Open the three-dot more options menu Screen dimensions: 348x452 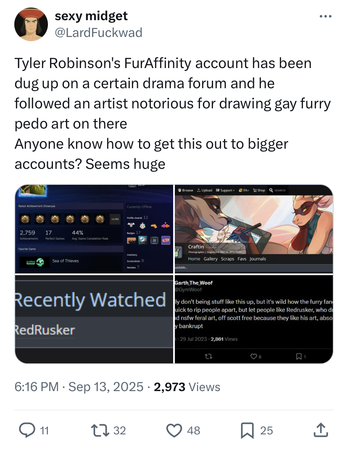(325, 16)
